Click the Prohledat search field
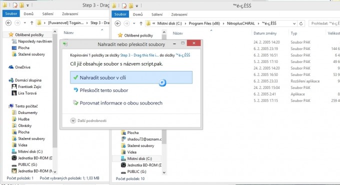 324,23
